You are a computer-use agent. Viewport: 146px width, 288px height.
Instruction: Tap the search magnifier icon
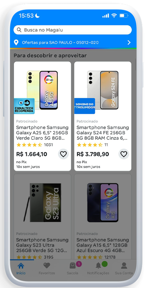pyautogui.click(x=19, y=30)
